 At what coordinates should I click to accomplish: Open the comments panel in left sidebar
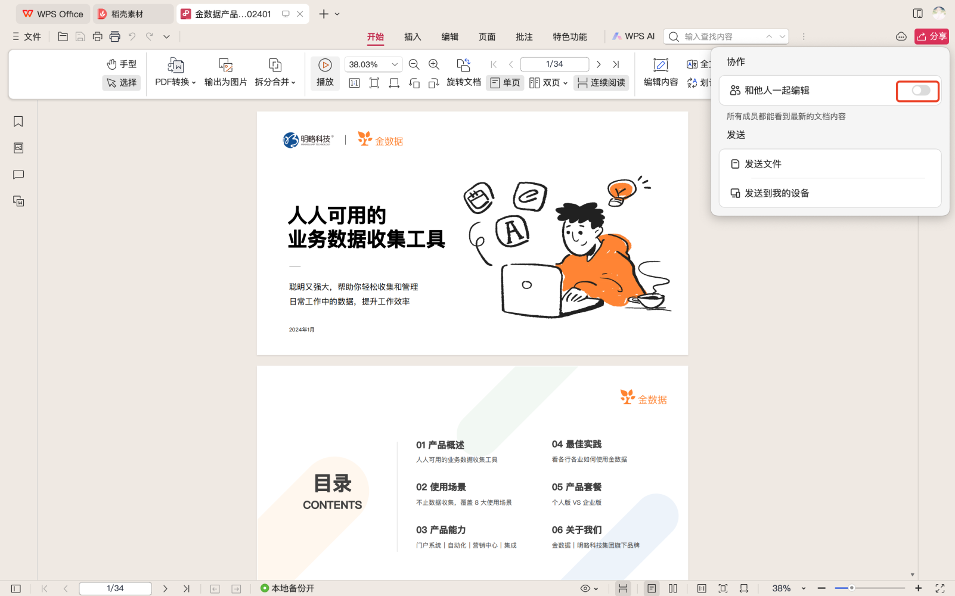click(x=18, y=175)
